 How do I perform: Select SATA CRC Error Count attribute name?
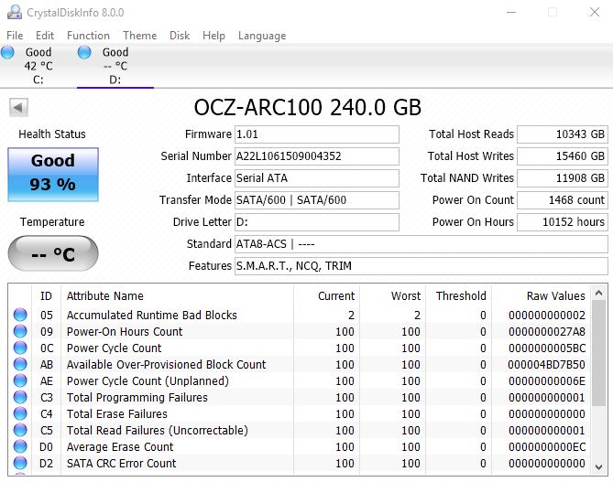pyautogui.click(x=121, y=464)
